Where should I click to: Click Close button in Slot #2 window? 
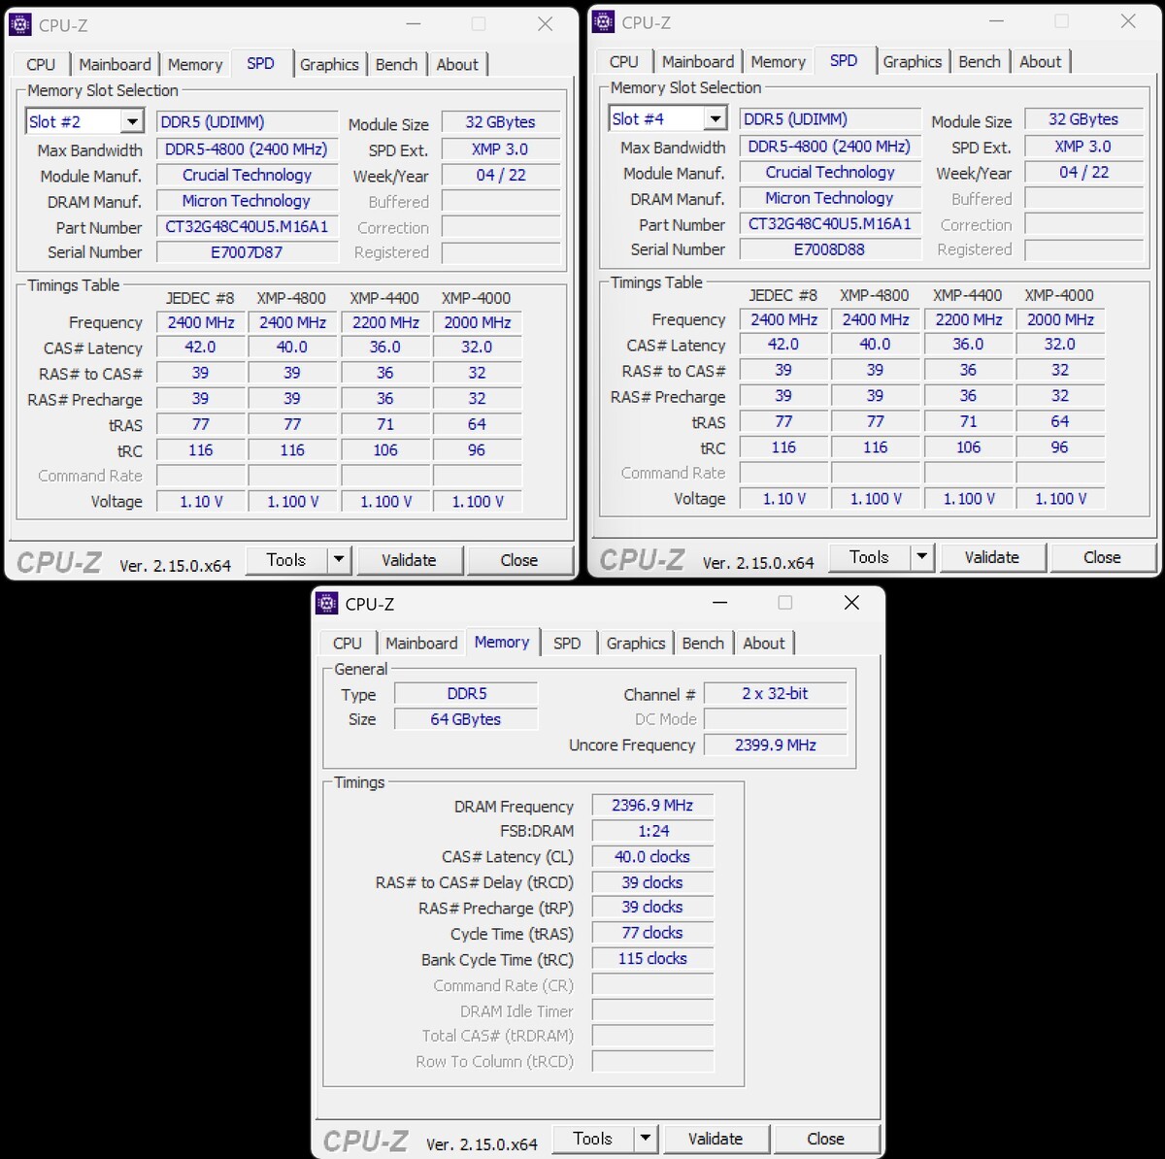(x=519, y=560)
